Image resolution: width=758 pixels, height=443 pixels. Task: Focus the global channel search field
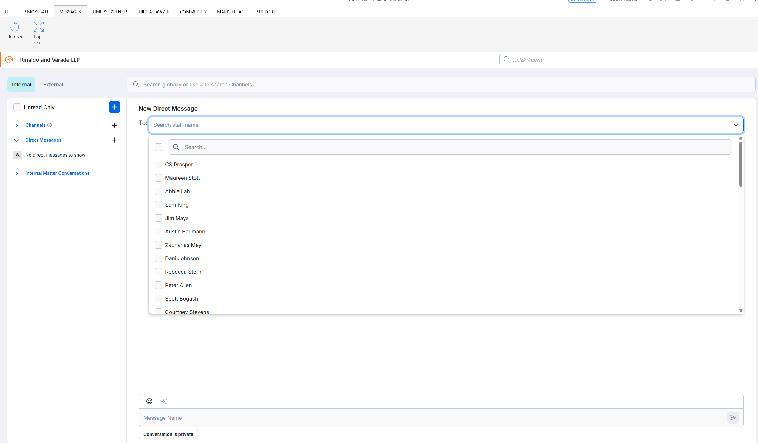441,84
